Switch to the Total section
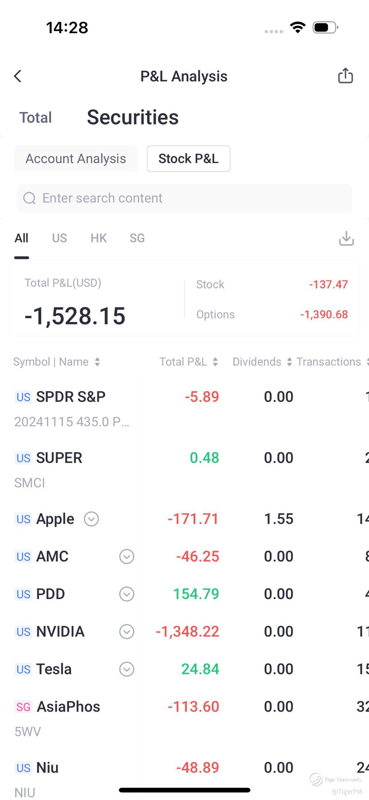Screen dimensions: 369x800 [36, 118]
